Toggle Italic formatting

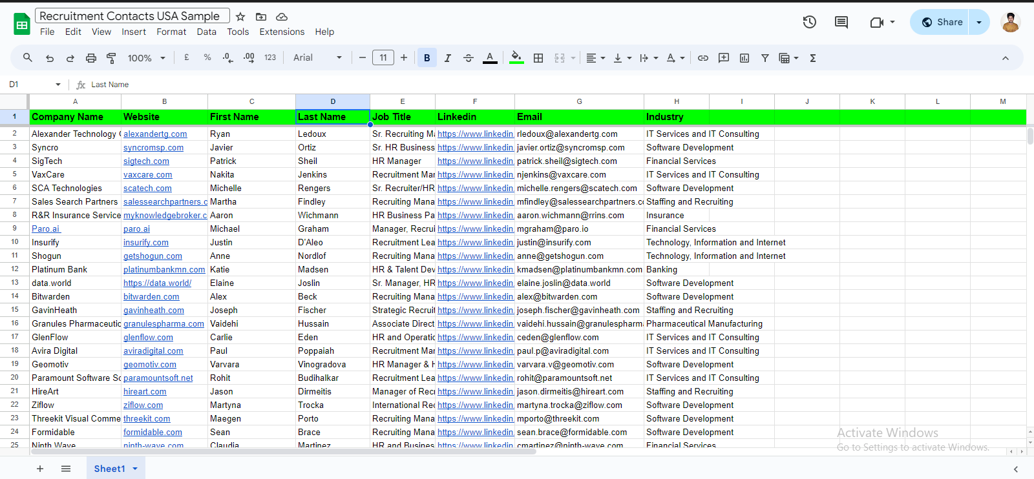coord(447,58)
